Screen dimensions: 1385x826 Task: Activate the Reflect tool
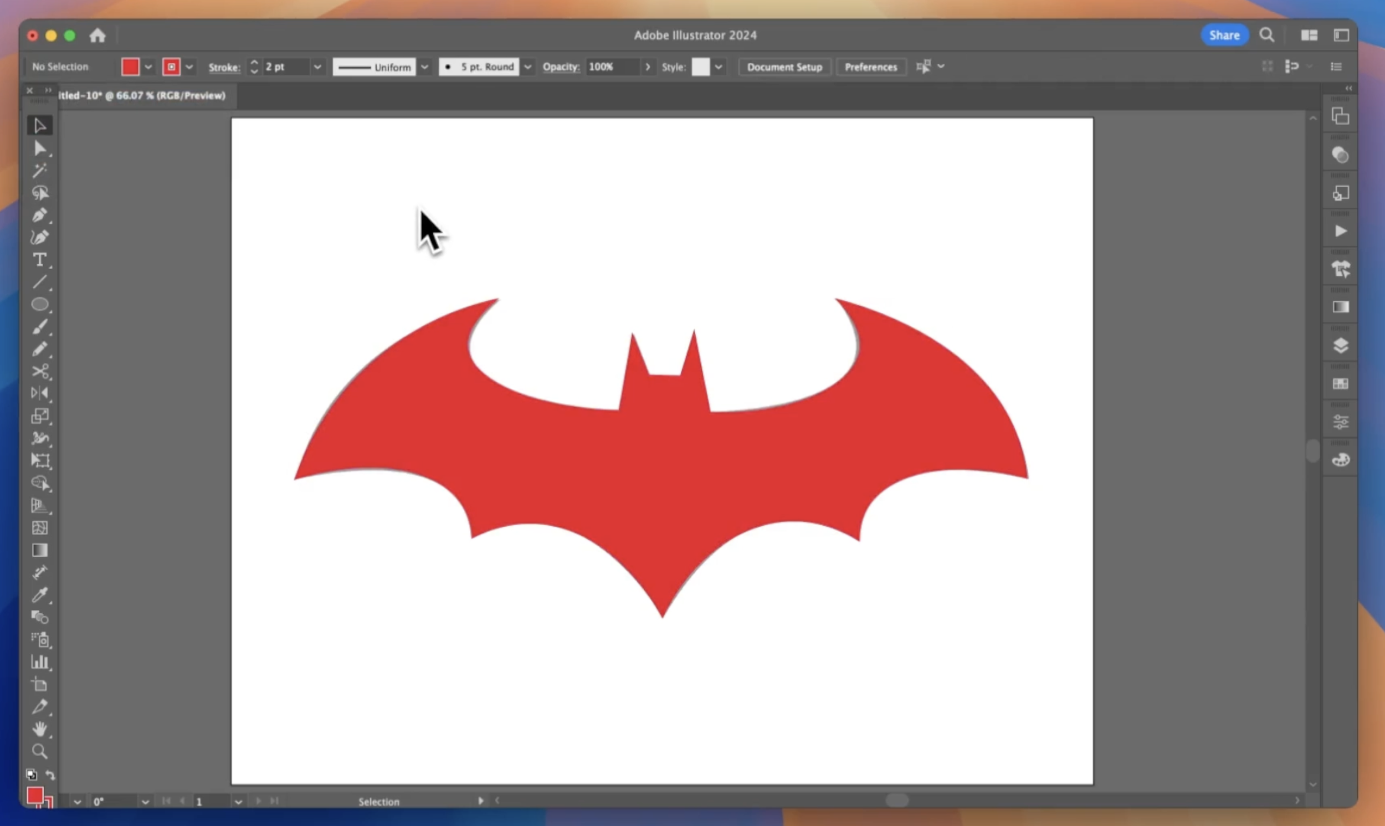click(x=39, y=393)
